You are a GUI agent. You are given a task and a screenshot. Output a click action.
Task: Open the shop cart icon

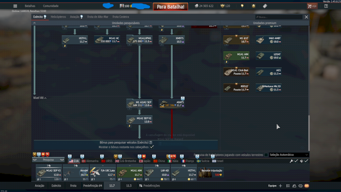[x=312, y=6]
